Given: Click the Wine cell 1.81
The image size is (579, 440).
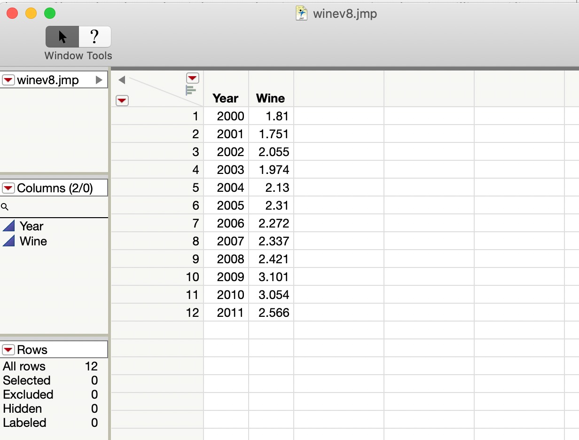Looking at the screenshot, I should [271, 116].
